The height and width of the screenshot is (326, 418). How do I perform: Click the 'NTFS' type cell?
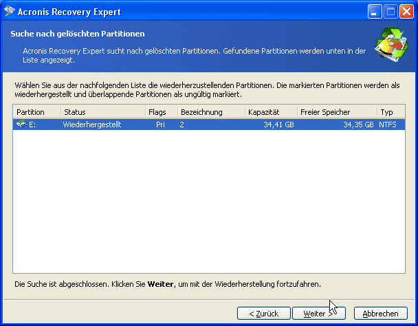pyautogui.click(x=388, y=124)
